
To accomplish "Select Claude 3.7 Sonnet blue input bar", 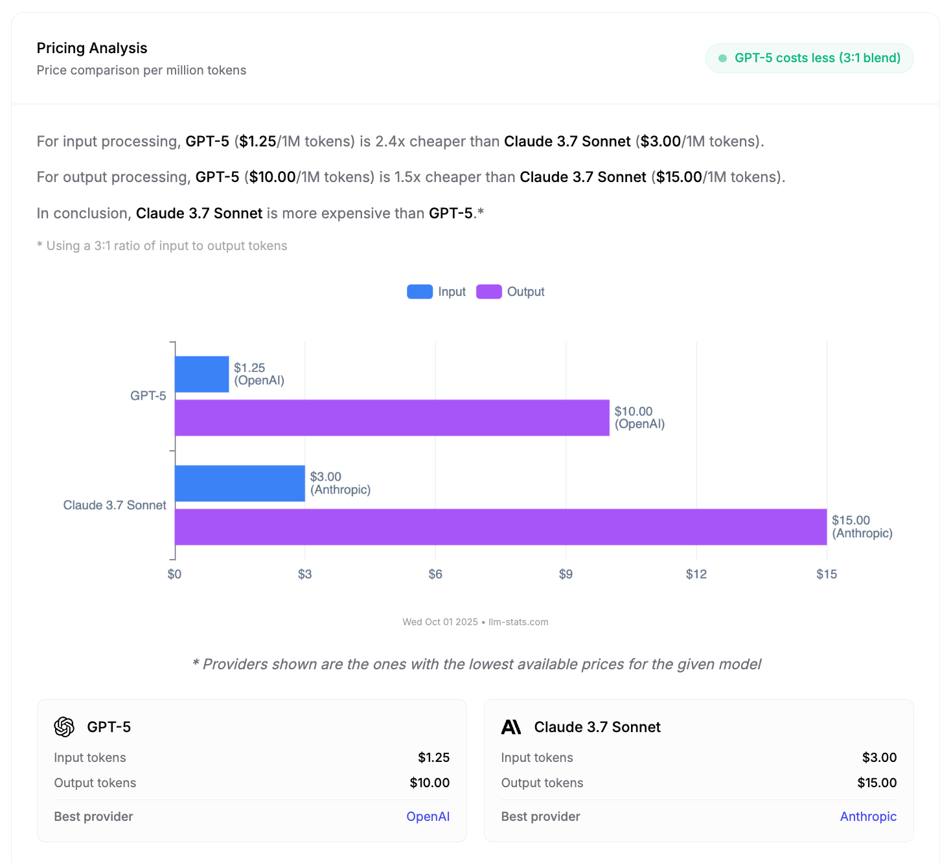I will (x=240, y=483).
